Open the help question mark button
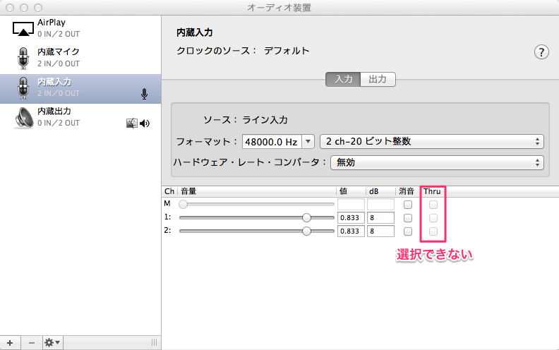The width and height of the screenshot is (559, 350). [x=541, y=52]
